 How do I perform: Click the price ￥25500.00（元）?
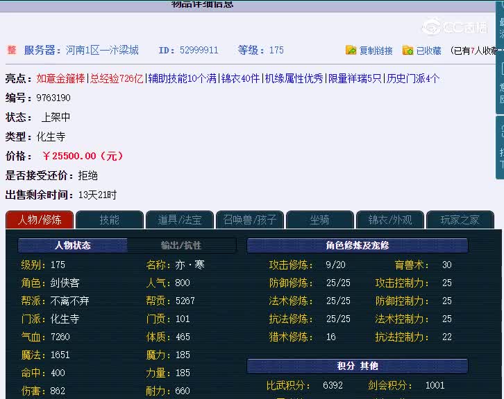pos(83,156)
